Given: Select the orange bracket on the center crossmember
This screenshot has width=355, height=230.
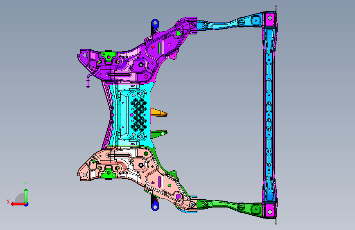Looking at the screenshot, I should point(158,113).
